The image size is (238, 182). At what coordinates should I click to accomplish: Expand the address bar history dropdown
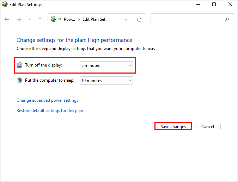[x=126, y=20]
